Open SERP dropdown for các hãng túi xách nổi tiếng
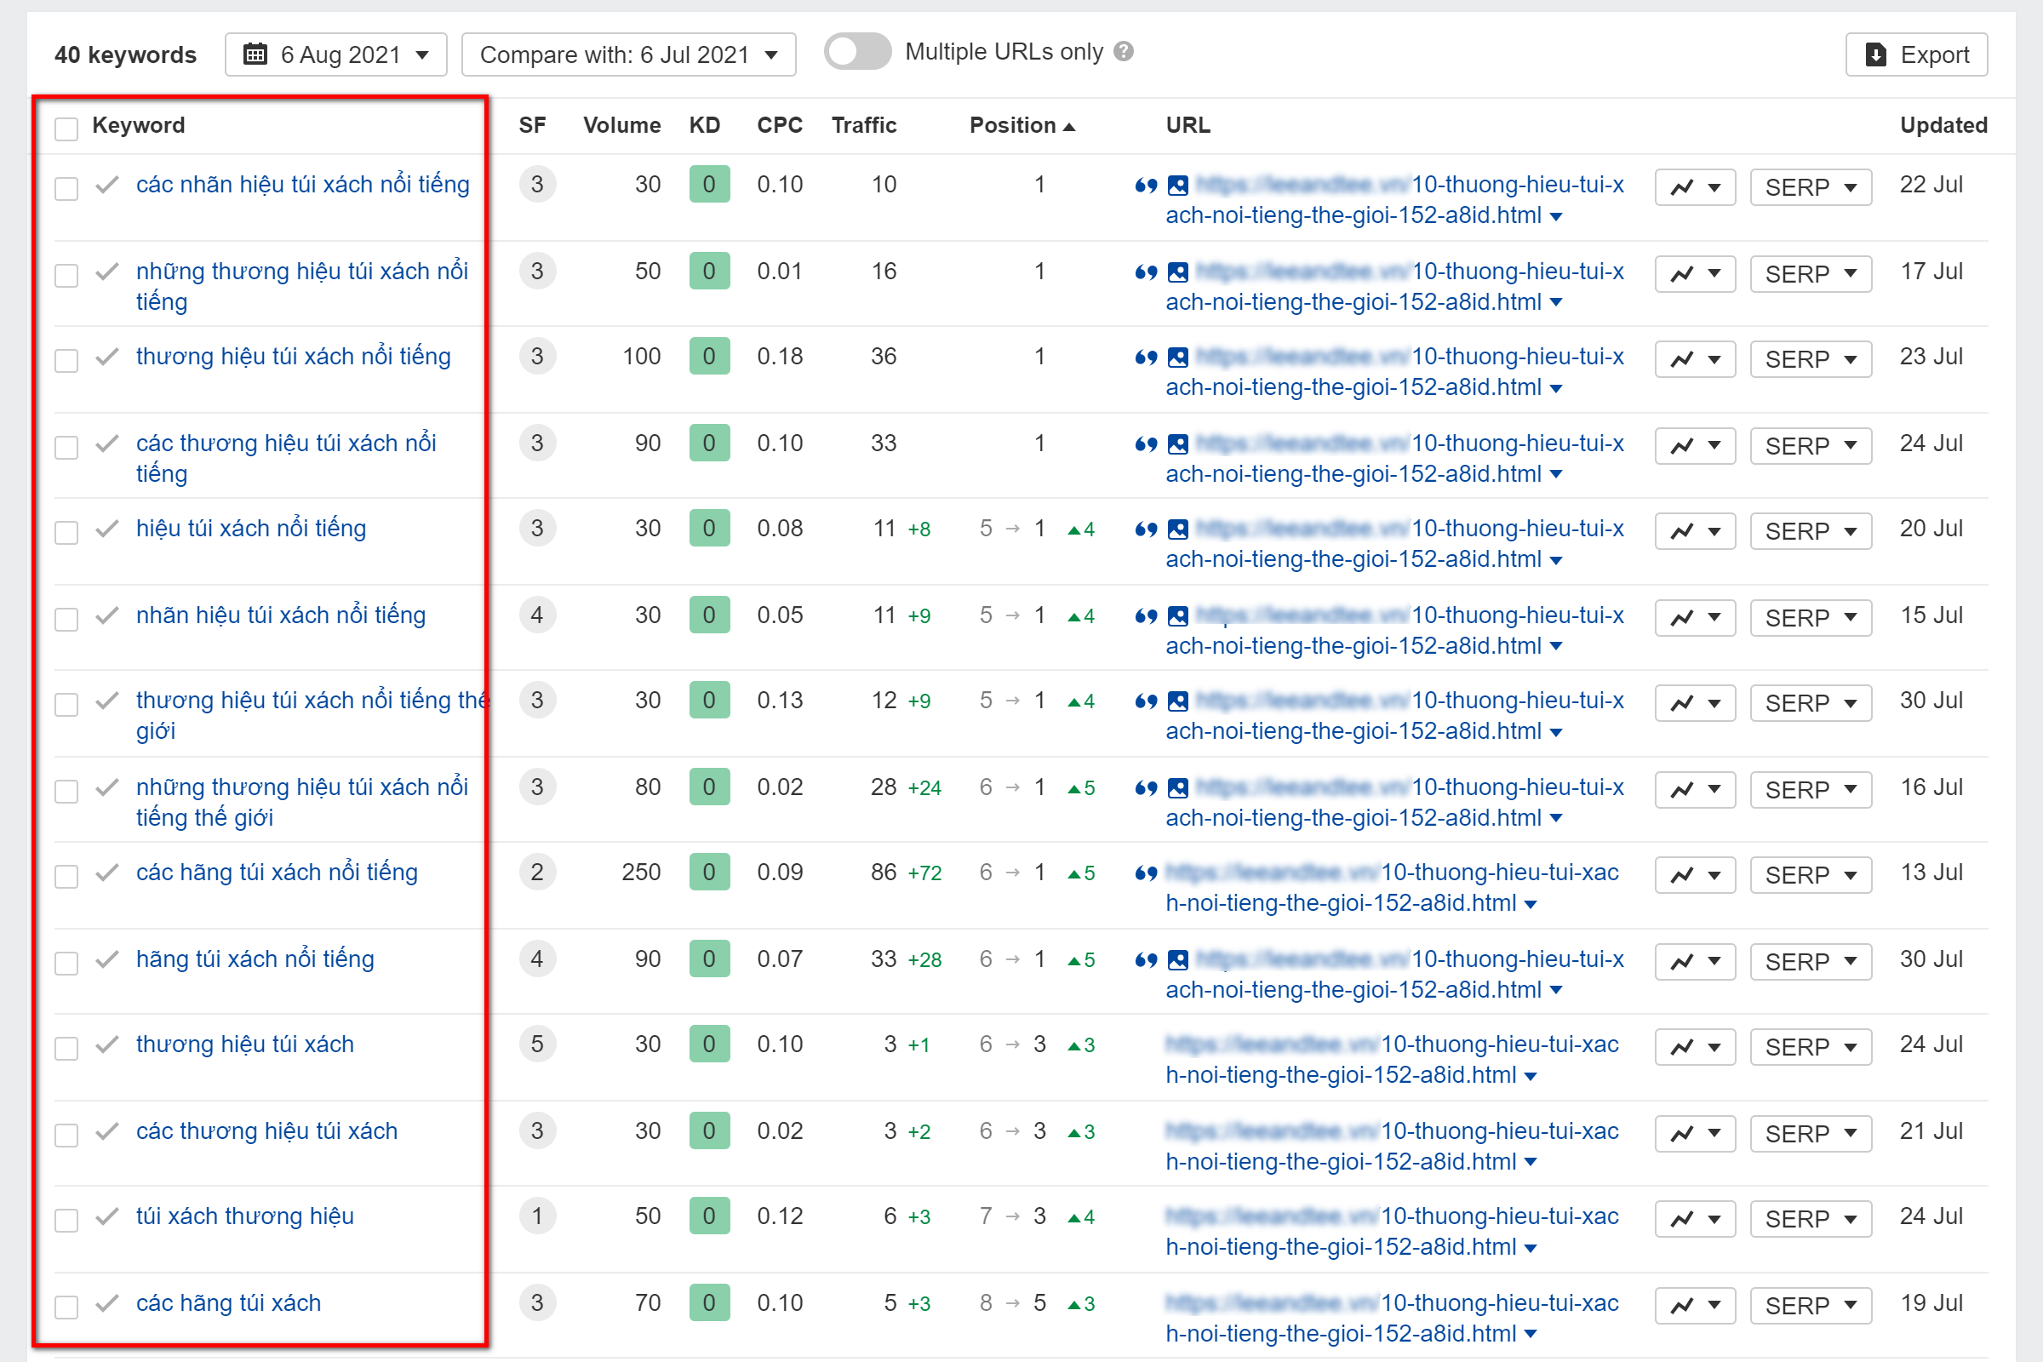Image resolution: width=2043 pixels, height=1362 pixels. (x=1811, y=875)
